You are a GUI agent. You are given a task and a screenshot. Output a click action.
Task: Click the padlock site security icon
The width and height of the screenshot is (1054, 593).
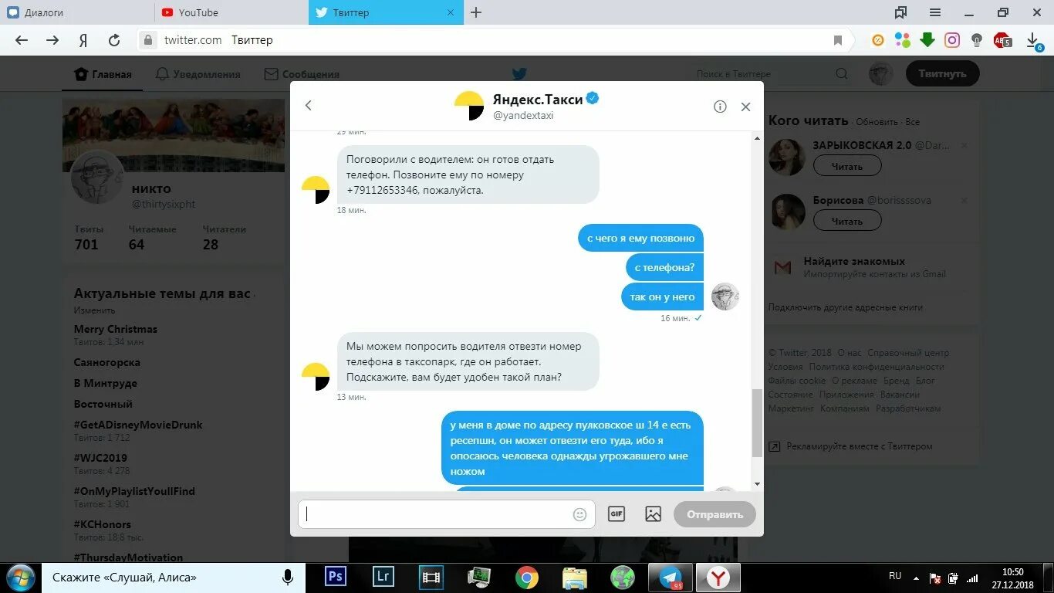click(150, 40)
